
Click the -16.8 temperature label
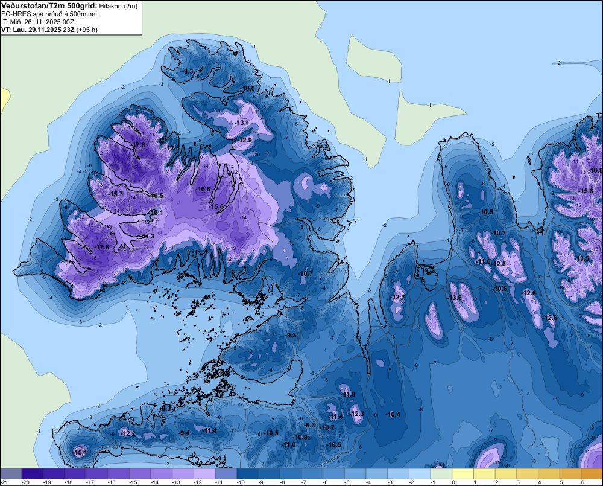(x=596, y=170)
